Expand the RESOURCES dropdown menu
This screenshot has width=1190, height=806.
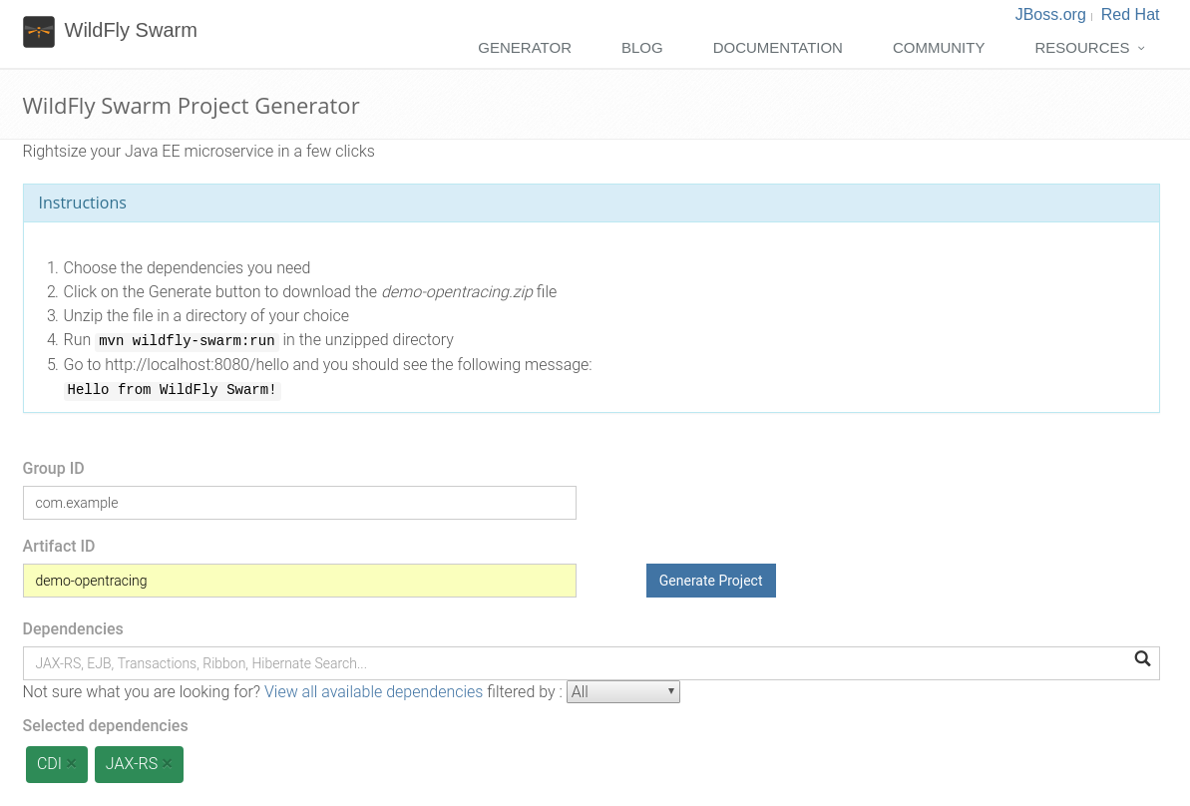pyautogui.click(x=1090, y=48)
